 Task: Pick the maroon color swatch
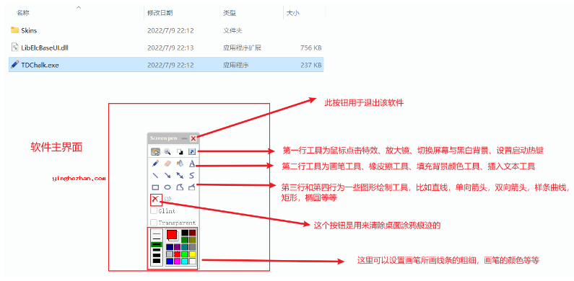click(193, 233)
